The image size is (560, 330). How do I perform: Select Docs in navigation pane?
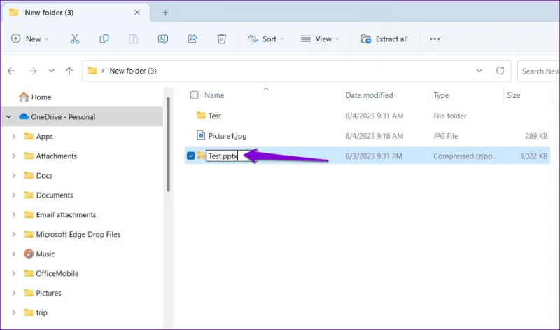44,176
